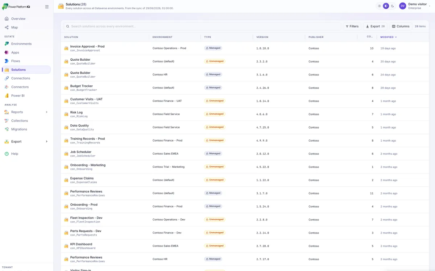Screen dimensions: 435x271
Task: Click the Risk Log row solution icon
Action: 66,114
